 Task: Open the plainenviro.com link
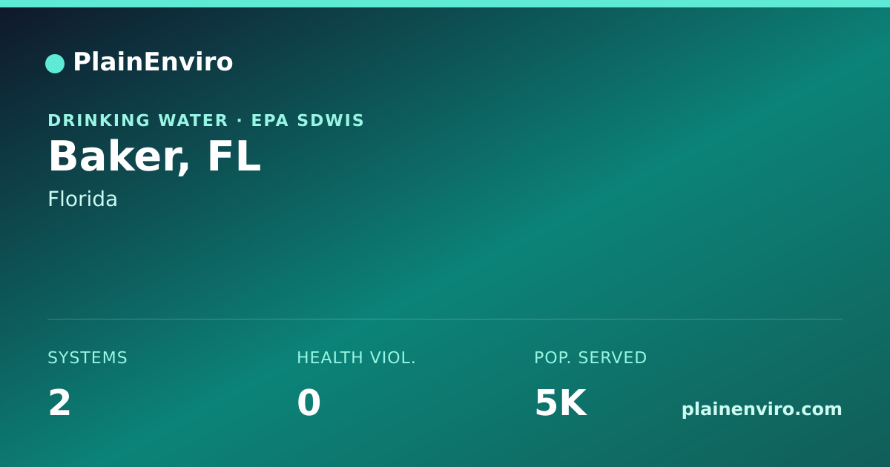[x=762, y=409]
